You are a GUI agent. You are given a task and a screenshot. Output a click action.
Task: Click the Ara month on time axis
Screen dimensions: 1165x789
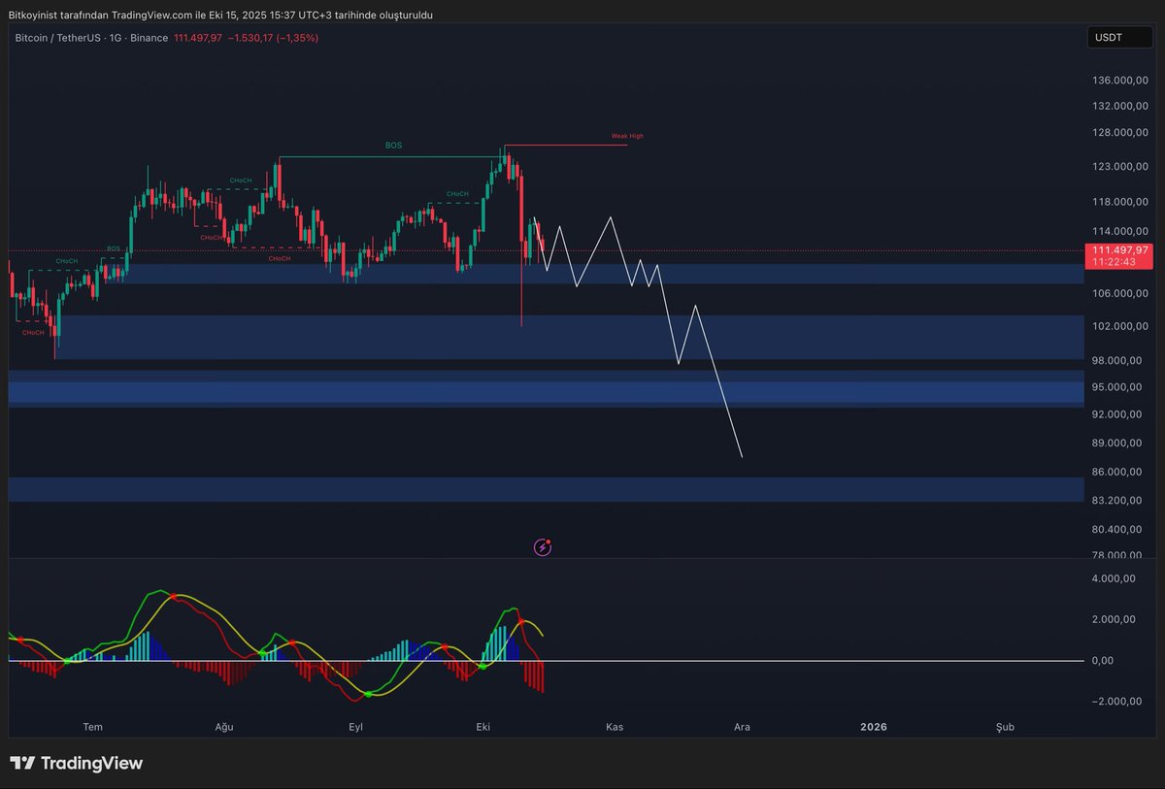click(743, 727)
